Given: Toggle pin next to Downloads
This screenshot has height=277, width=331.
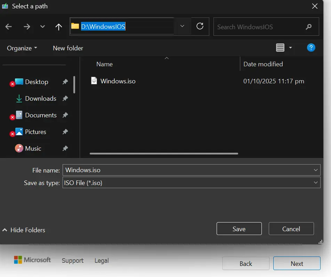Looking at the screenshot, I should pyautogui.click(x=65, y=99).
